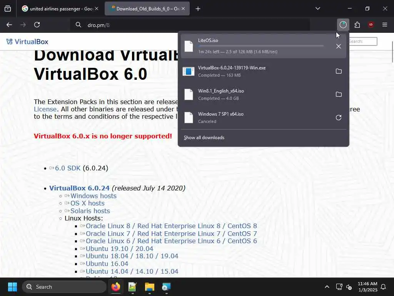394x296 pixels.
Task: Download the Solaris hosts build
Action: coord(90,211)
